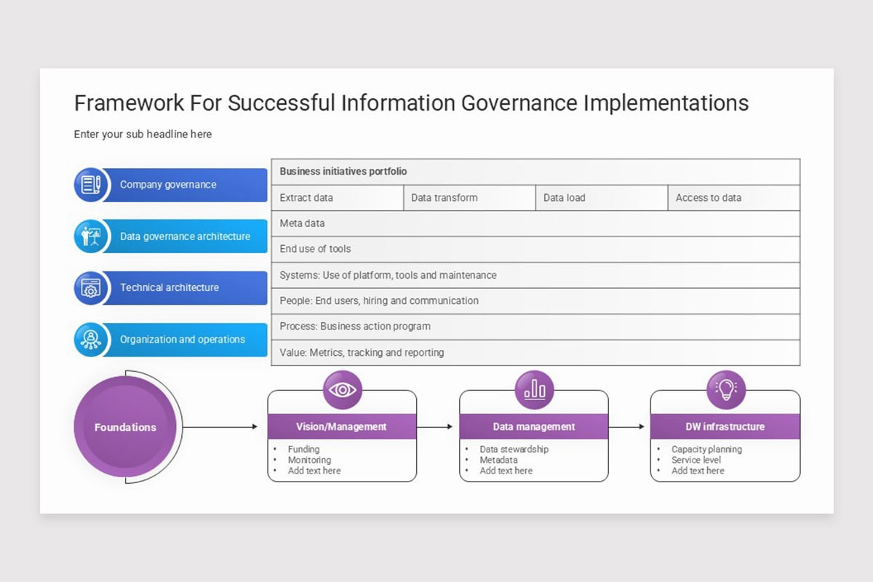
Task: Click the 'Data transform' table cell
Action: 470,198
